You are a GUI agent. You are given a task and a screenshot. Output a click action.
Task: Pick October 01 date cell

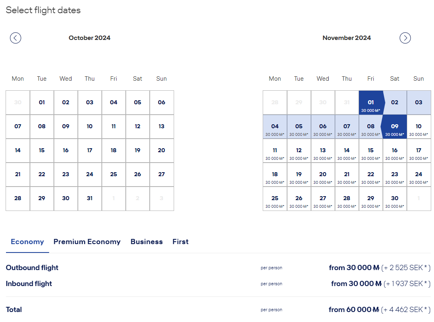42,103
